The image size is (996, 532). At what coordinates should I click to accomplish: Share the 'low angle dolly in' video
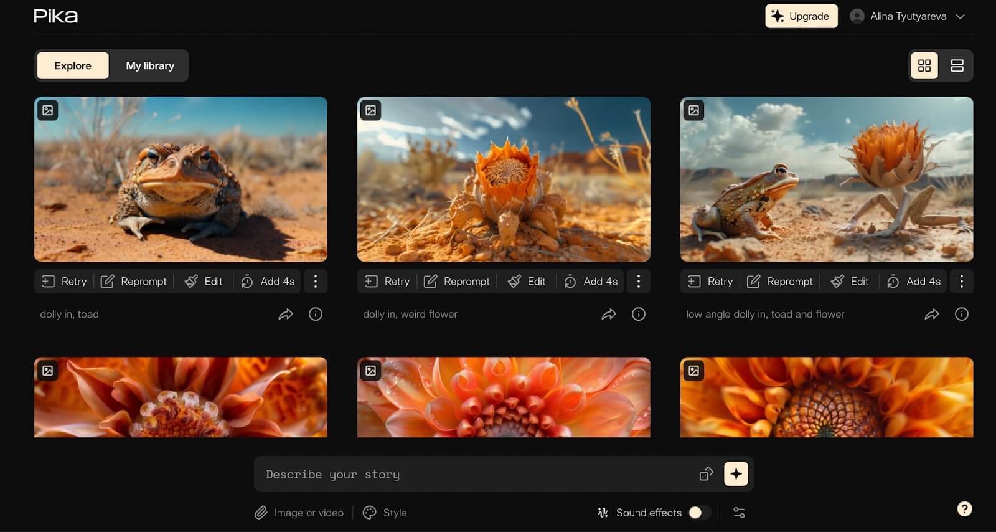(932, 315)
